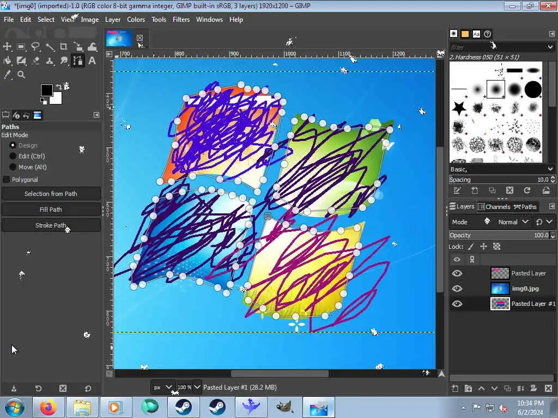Open the Filters menu
The width and height of the screenshot is (558, 418).
click(x=181, y=20)
